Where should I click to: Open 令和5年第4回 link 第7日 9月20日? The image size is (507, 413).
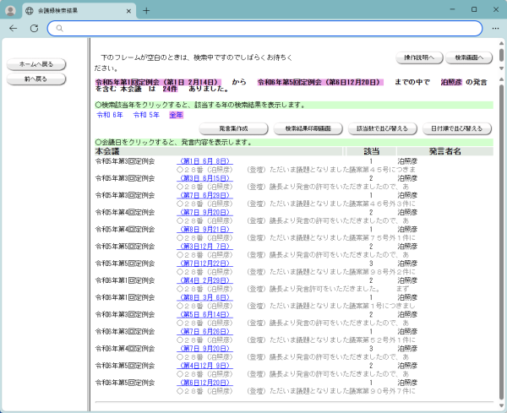click(204, 212)
